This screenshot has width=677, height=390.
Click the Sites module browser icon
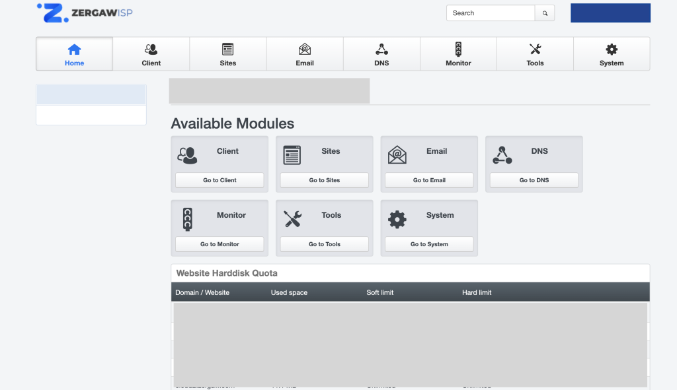pyautogui.click(x=292, y=155)
